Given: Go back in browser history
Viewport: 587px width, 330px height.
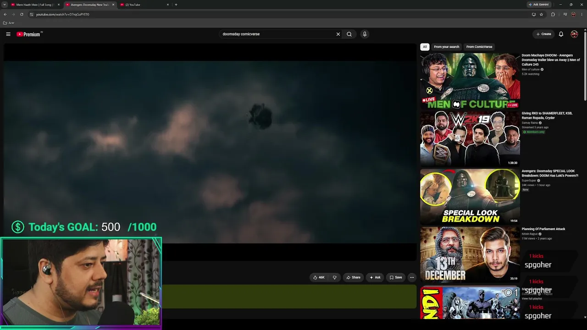Looking at the screenshot, I should click(x=5, y=14).
